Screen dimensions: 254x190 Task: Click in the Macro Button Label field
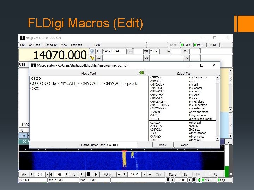point(122,145)
